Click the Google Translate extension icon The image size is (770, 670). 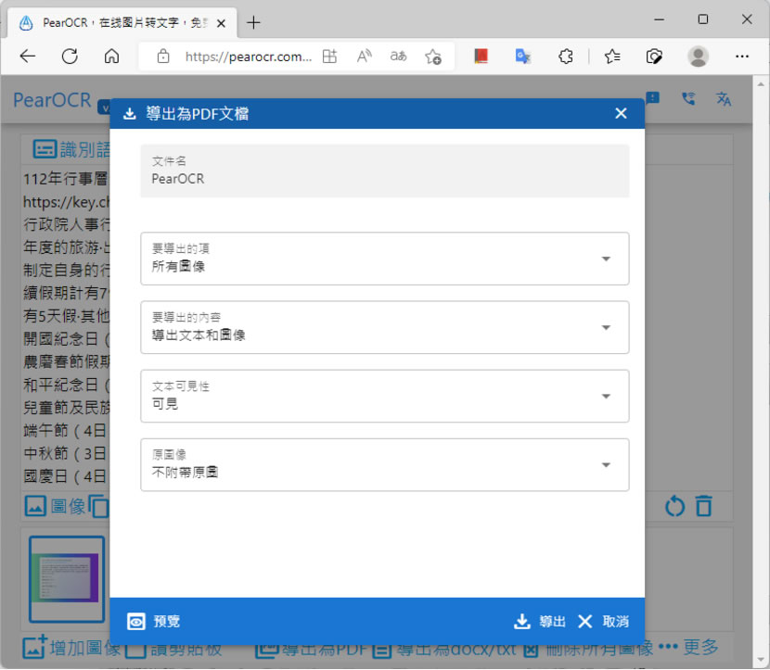tap(523, 57)
